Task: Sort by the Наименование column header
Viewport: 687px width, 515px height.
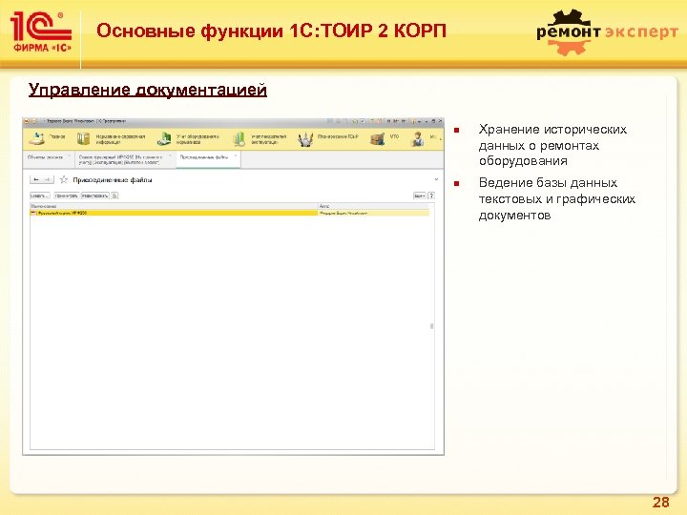Action: [x=174, y=206]
